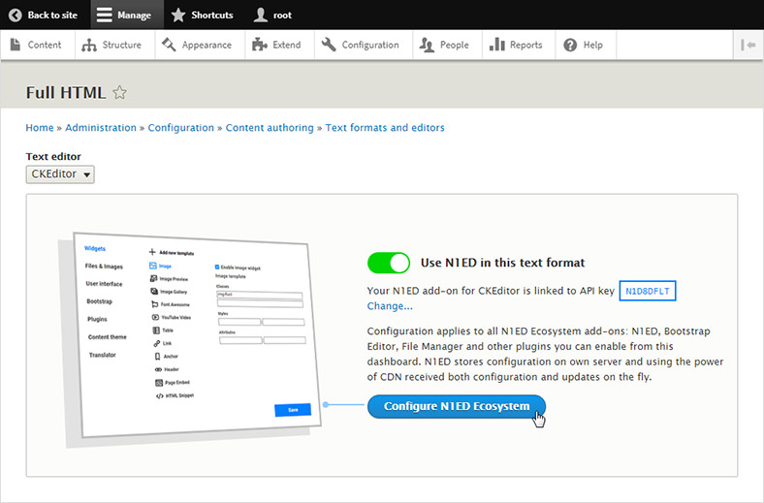Image resolution: width=764 pixels, height=503 pixels.
Task: Open the Manage menu in the toolbar
Action: 127,16
